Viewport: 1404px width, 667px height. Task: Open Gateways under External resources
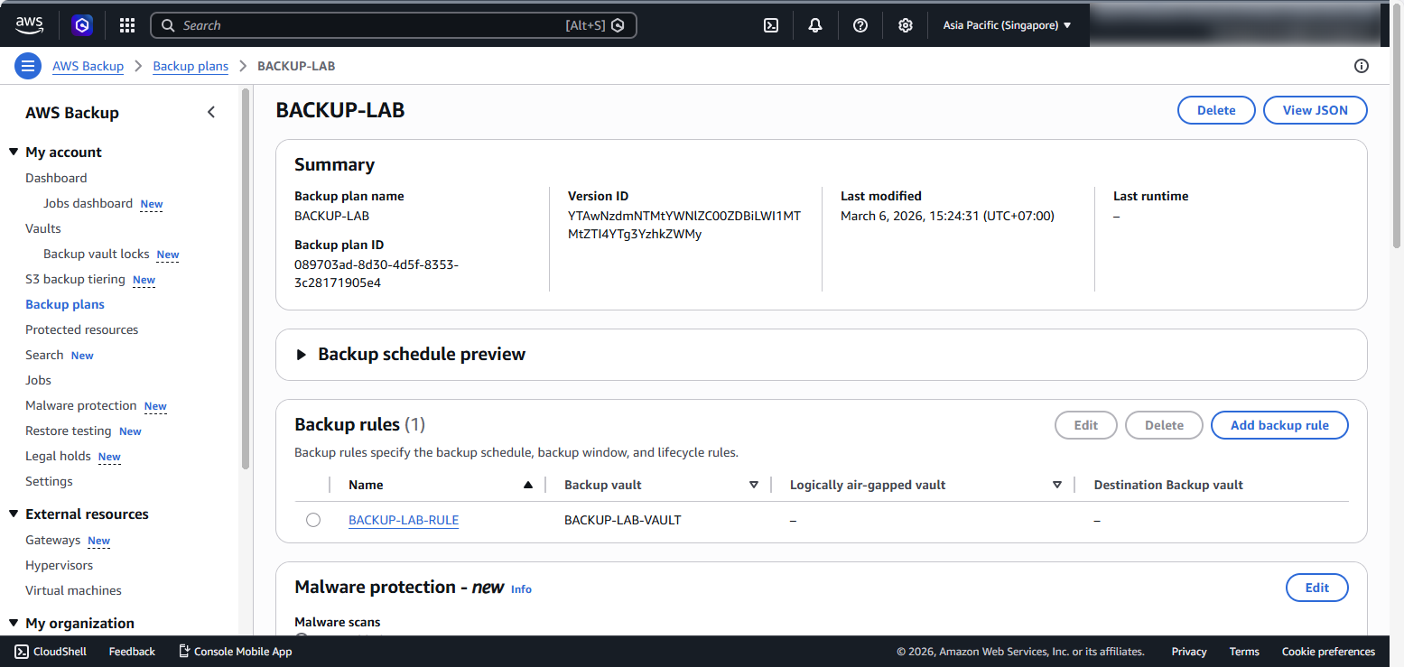(53, 540)
